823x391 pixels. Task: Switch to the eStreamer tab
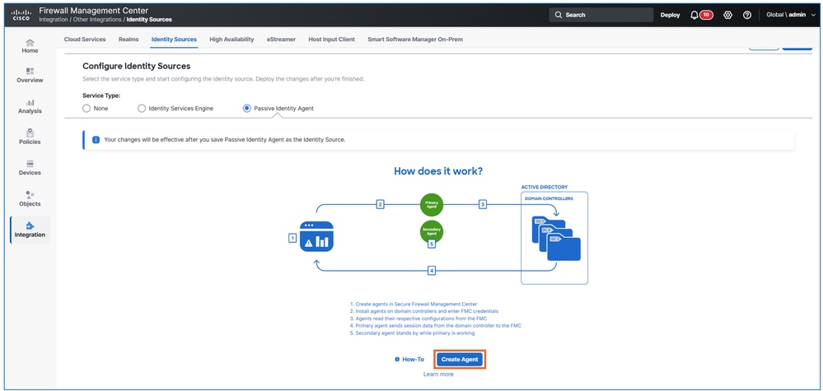click(x=281, y=40)
